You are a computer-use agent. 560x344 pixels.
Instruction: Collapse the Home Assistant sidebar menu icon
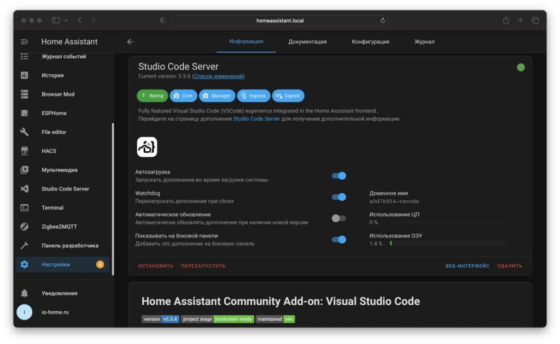coord(24,41)
